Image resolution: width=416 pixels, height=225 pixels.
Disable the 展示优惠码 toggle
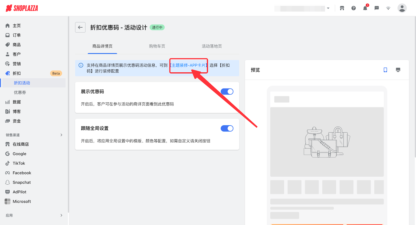pos(227,92)
